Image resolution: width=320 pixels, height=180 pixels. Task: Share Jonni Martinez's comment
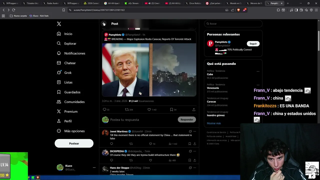point(195,144)
